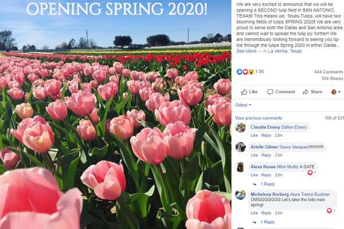Click the tulip field photo
This screenshot has width=344, height=229.
click(116, 114)
